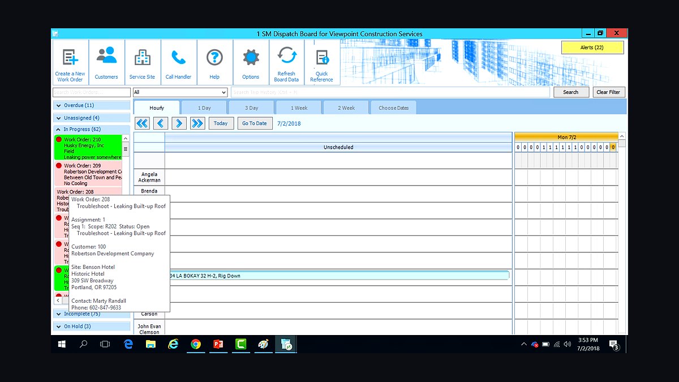Click red status dot of Work Order 209

coord(59,166)
